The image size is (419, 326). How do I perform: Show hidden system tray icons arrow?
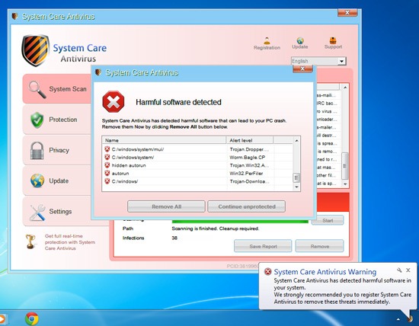(398, 319)
